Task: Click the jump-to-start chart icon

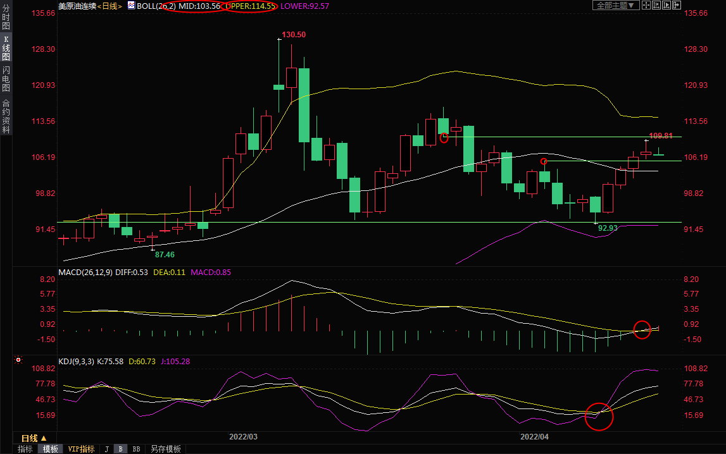Action: [x=657, y=5]
